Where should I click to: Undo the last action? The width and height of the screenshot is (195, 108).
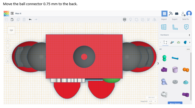(30, 19)
